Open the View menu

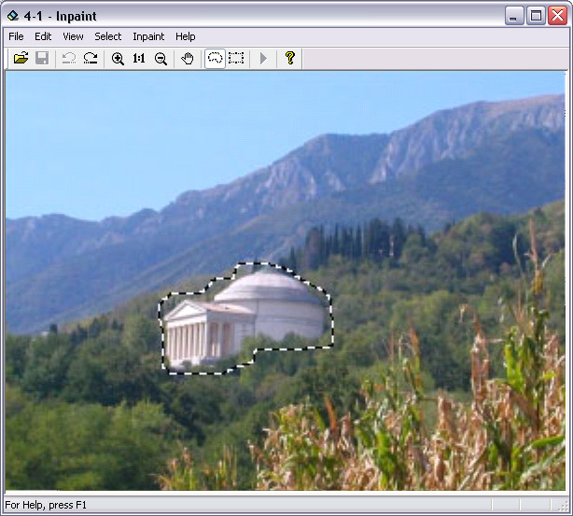pyautogui.click(x=73, y=36)
